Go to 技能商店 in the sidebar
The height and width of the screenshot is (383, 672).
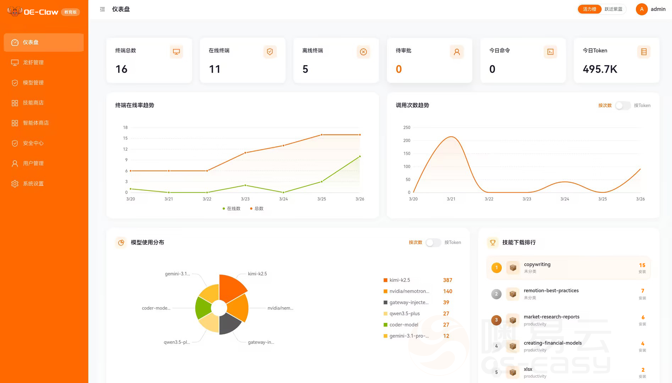(x=33, y=103)
